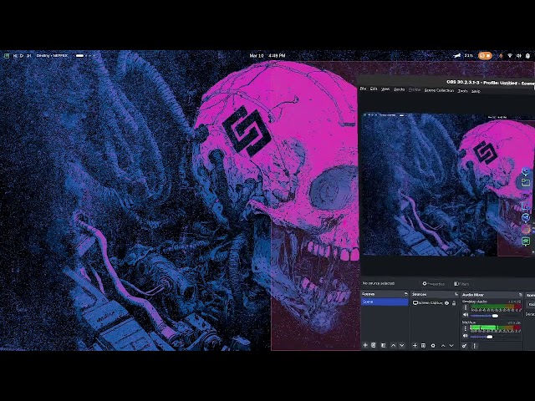Screen dimensions: 535x401
Task: Open source properties gear in Sources toolbar
Action: [431, 345]
